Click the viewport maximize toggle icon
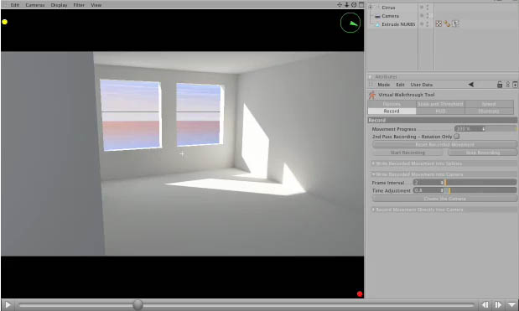519x311 pixels. (x=361, y=5)
